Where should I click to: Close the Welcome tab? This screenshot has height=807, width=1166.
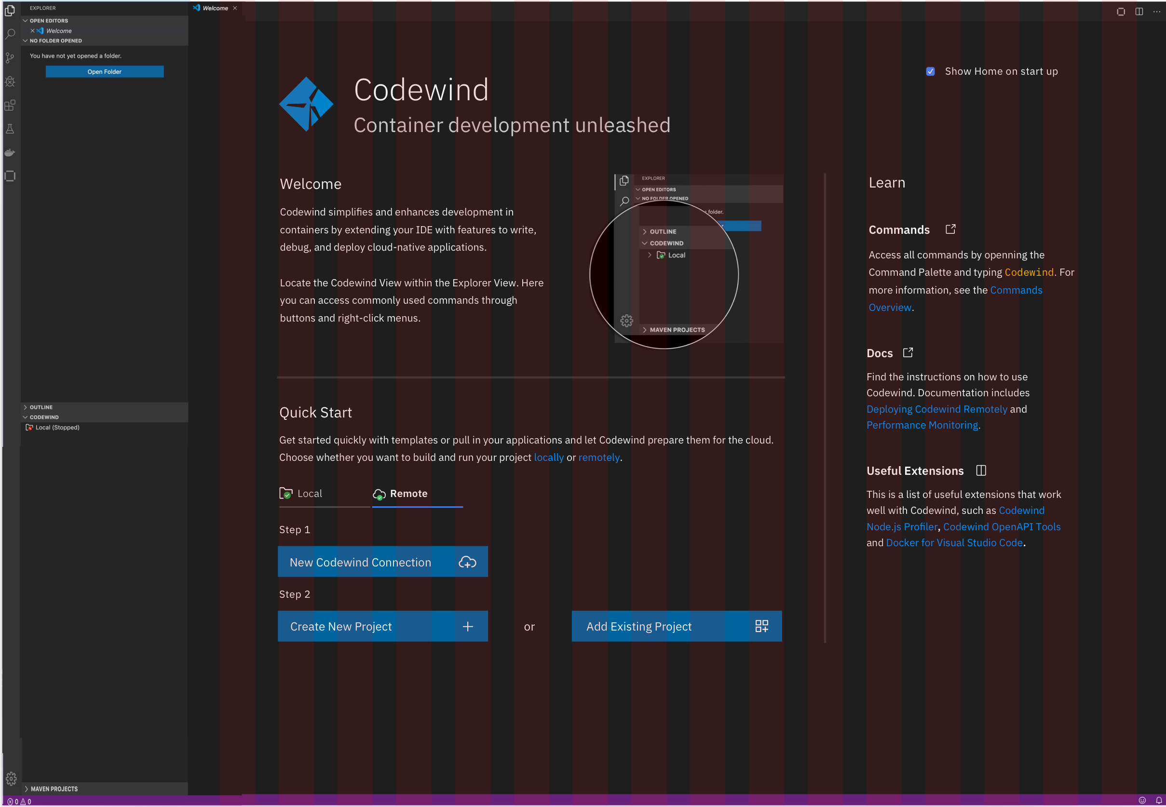pyautogui.click(x=235, y=8)
